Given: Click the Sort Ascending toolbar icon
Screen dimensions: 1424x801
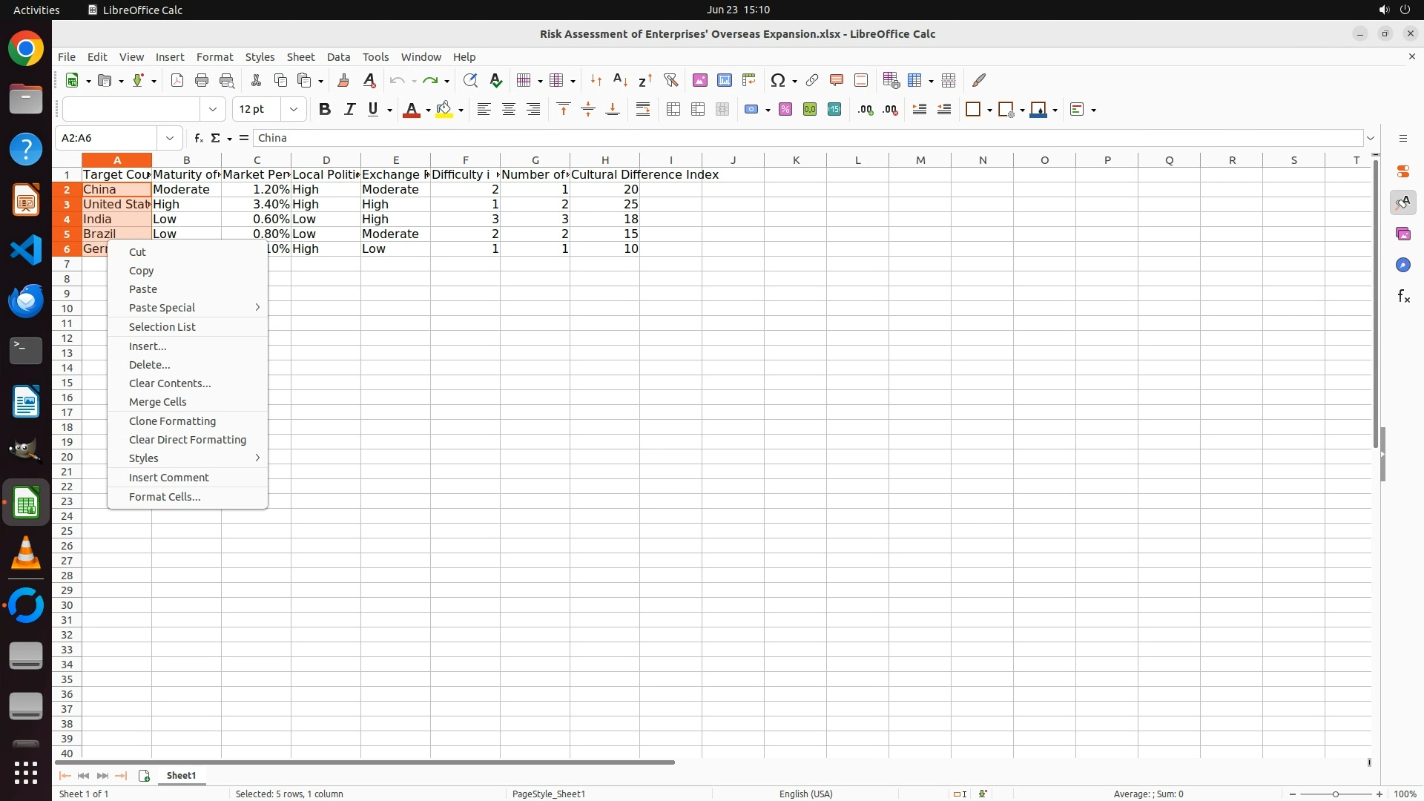Looking at the screenshot, I should pyautogui.click(x=621, y=80).
